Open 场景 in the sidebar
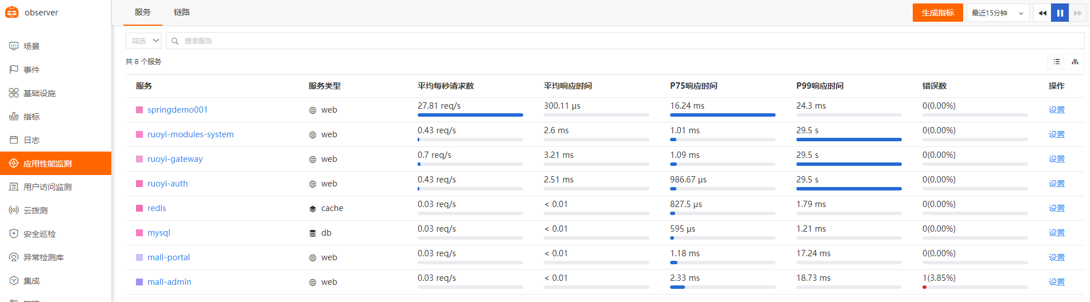The height and width of the screenshot is (302, 1090). coord(32,46)
